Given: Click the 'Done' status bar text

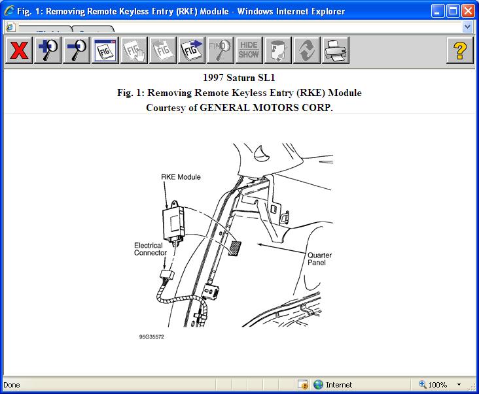Looking at the screenshot, I should 12,385.
